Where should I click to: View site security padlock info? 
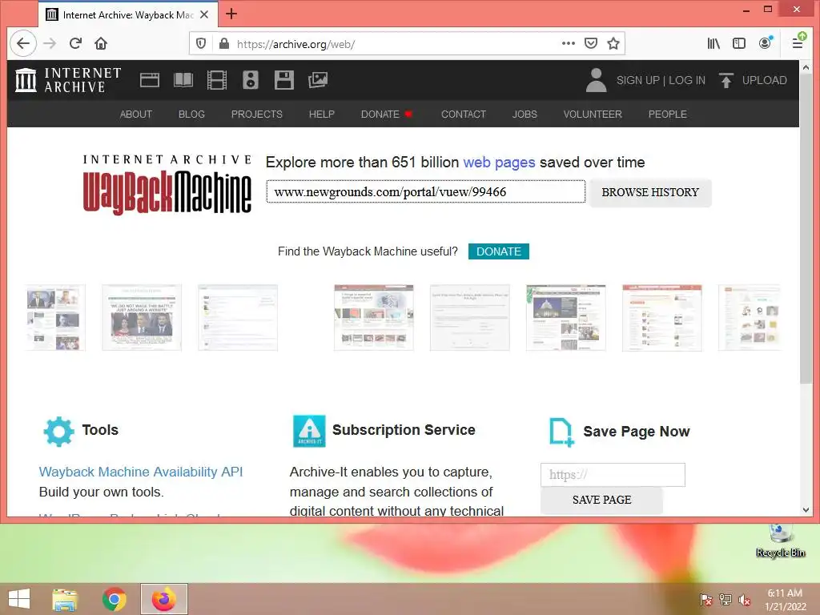coord(224,43)
